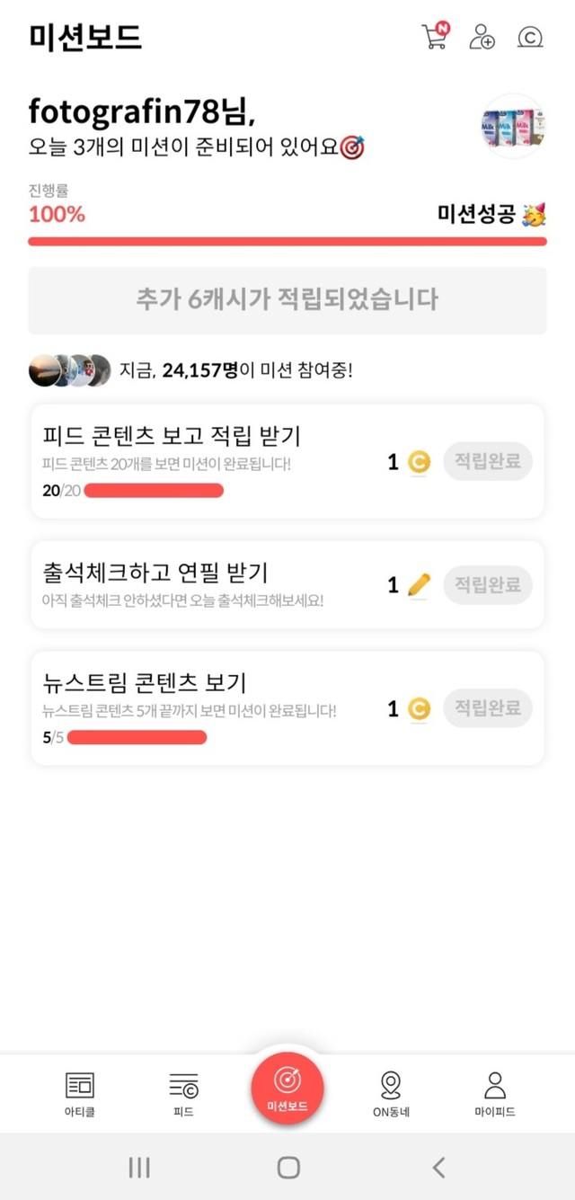The width and height of the screenshot is (575, 1200).
Task: Open the 아티클 tab
Action: [79, 1093]
